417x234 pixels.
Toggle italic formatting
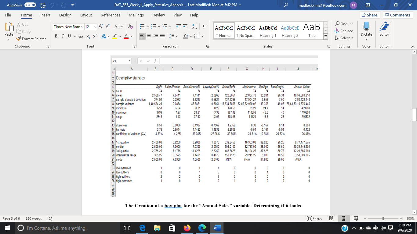[x=63, y=36]
